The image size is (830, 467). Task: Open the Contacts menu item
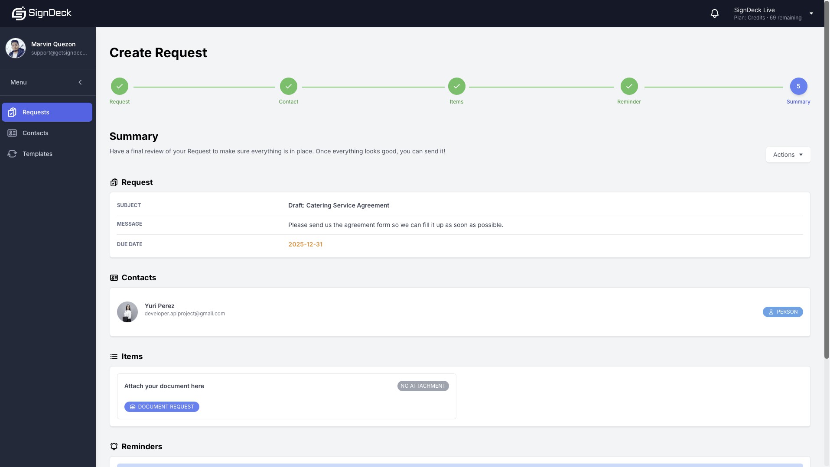pyautogui.click(x=47, y=133)
